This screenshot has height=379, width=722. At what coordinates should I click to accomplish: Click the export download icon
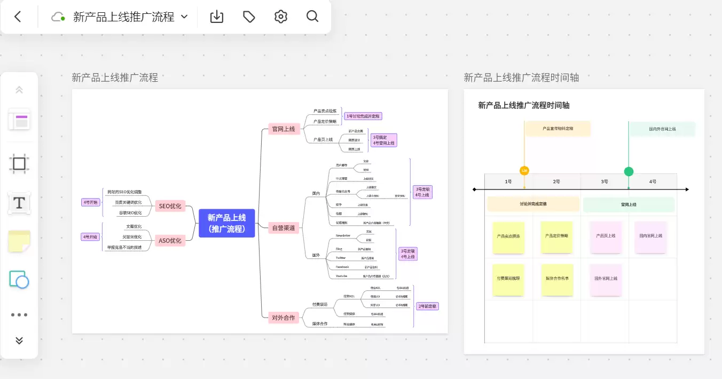(x=216, y=17)
